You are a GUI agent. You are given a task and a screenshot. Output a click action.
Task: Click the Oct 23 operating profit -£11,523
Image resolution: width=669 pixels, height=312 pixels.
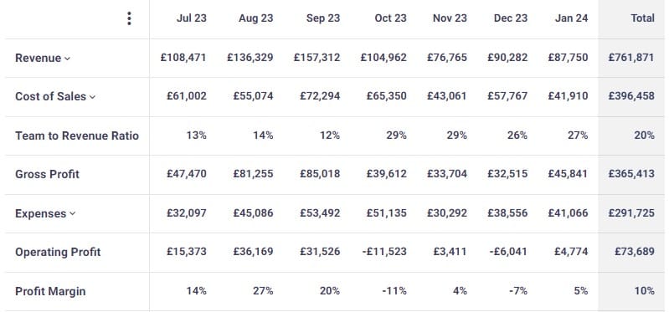[384, 252]
